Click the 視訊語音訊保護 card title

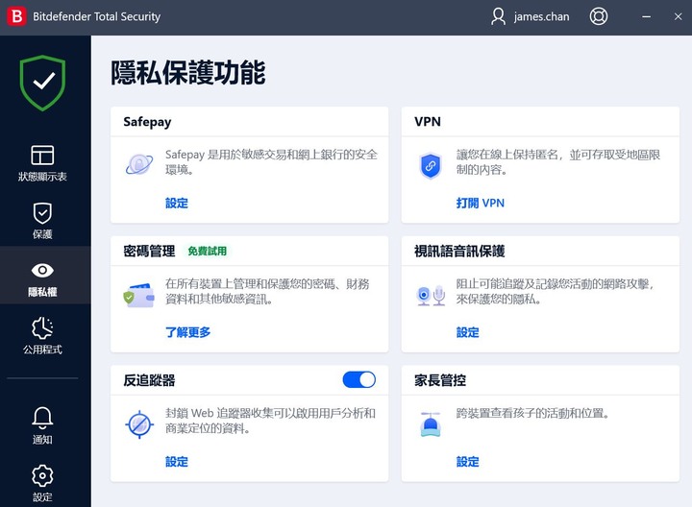point(459,252)
